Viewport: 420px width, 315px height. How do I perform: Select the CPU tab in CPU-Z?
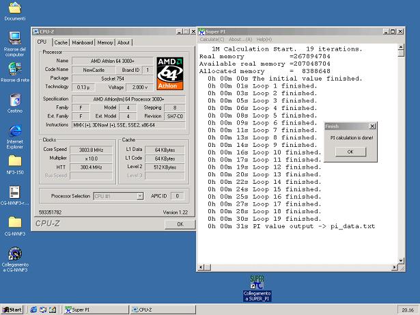pyautogui.click(x=42, y=42)
